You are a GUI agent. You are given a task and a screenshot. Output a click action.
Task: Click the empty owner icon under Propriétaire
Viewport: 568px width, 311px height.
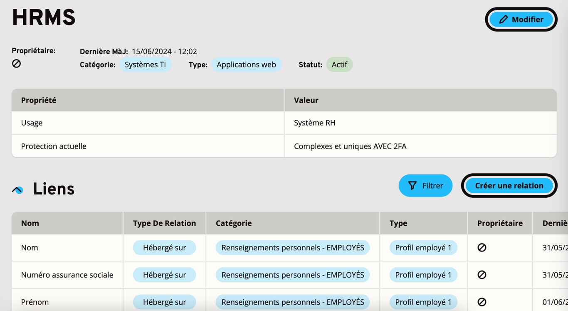tap(16, 64)
